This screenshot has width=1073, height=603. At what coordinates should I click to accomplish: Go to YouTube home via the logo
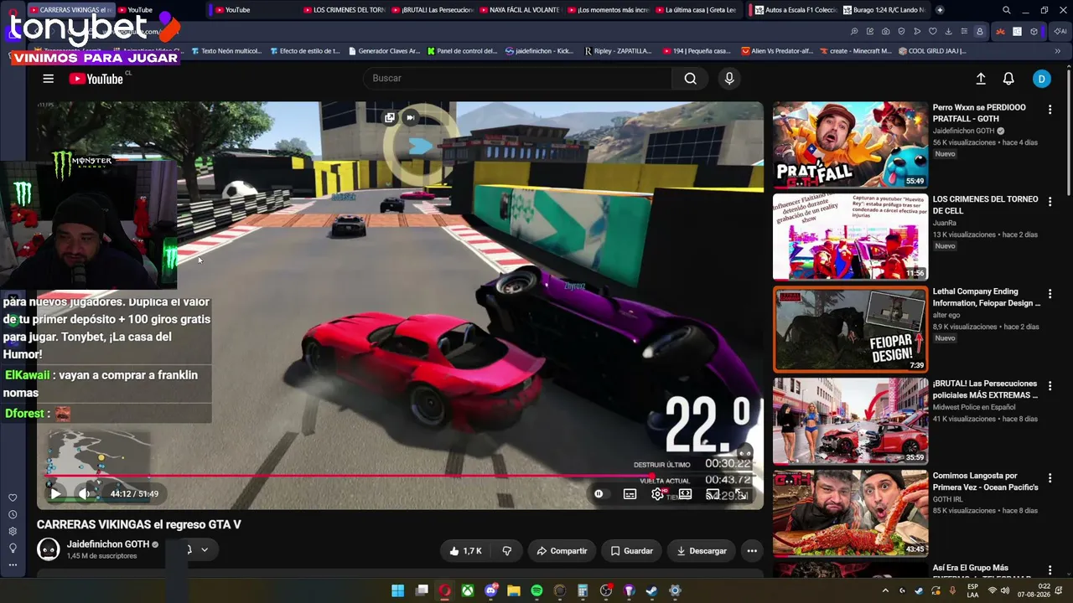click(x=96, y=79)
